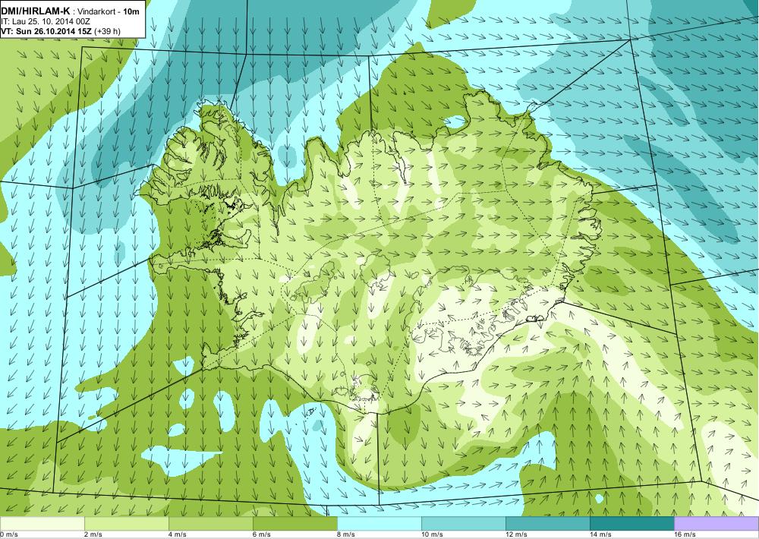Image resolution: width=759 pixels, height=539 pixels.
Task: Click the '14 m/s' legend label
Action: (x=601, y=534)
